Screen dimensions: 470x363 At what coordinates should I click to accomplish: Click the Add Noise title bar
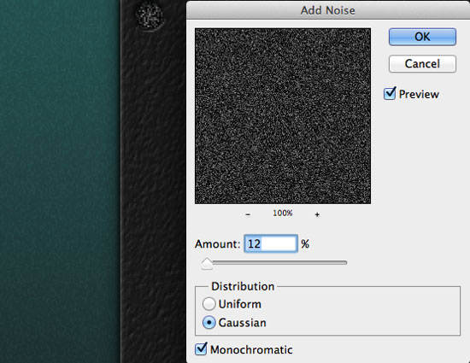point(328,10)
